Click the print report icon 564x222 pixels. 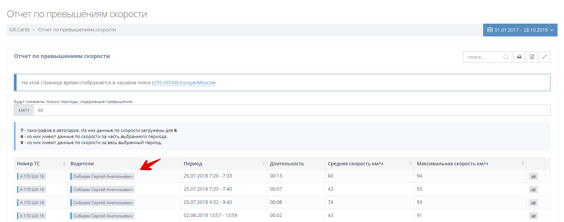(519, 57)
